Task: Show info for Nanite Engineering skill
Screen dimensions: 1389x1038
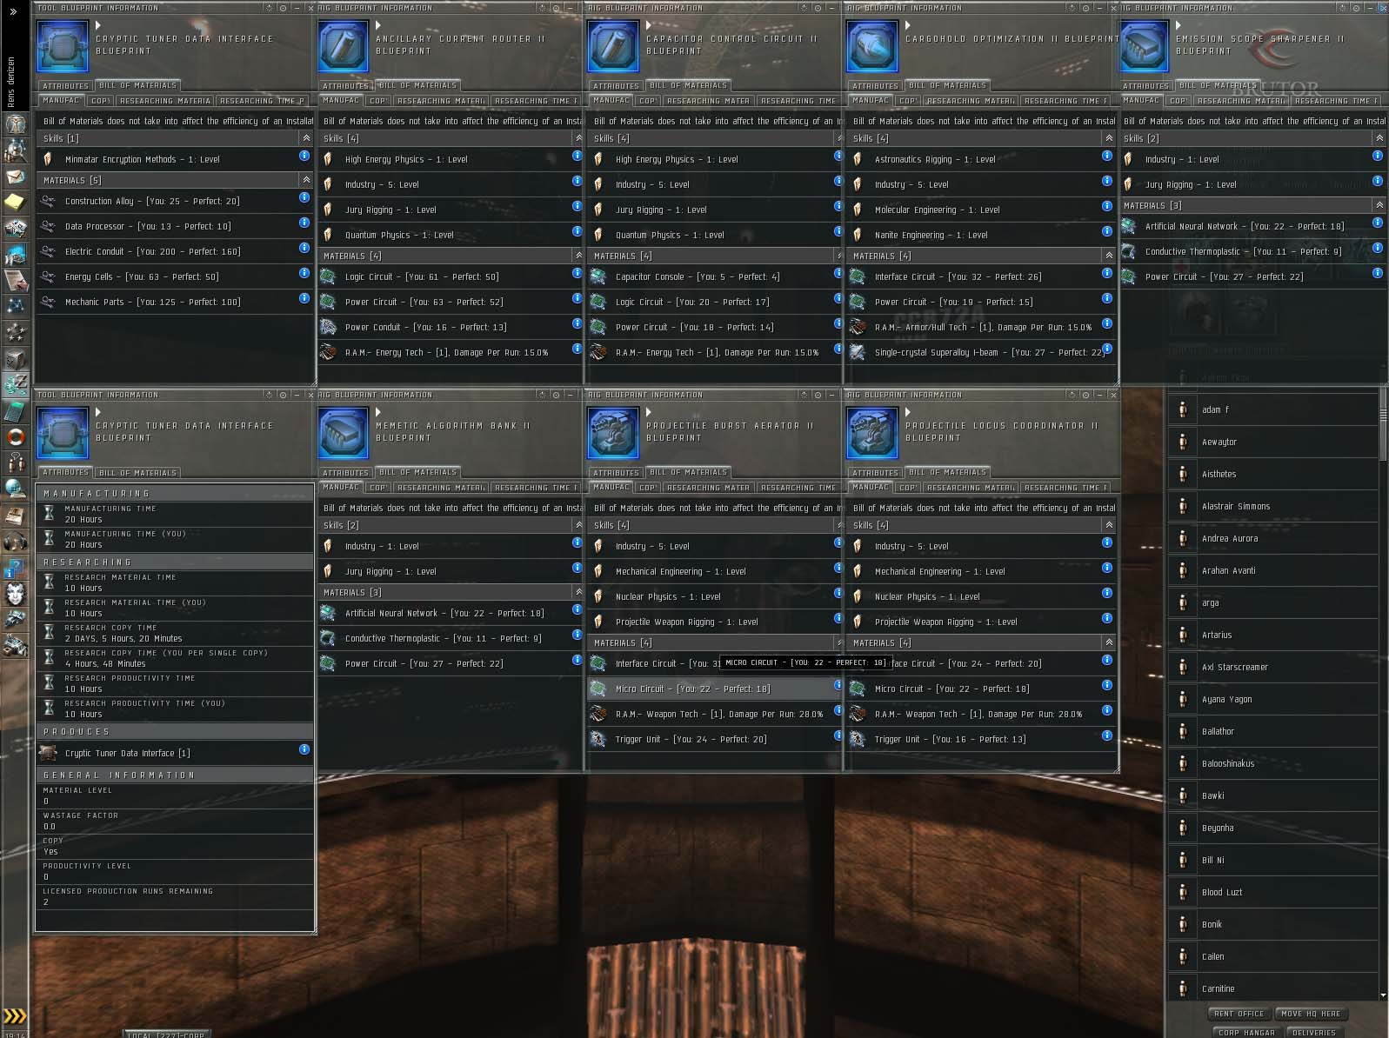Action: click(x=1107, y=231)
